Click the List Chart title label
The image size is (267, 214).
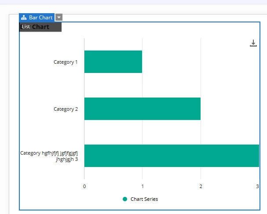pos(40,27)
